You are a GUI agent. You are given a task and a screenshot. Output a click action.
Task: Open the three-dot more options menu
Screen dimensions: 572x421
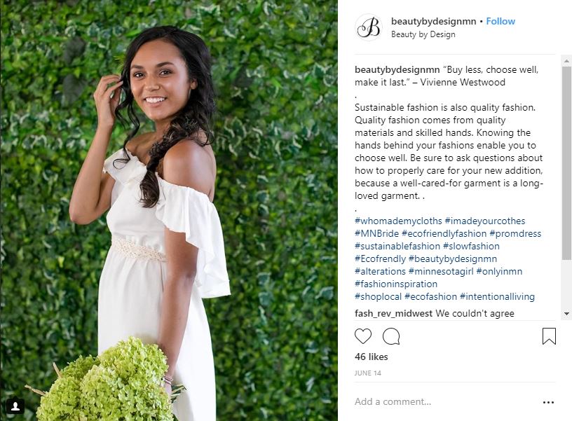click(x=548, y=402)
